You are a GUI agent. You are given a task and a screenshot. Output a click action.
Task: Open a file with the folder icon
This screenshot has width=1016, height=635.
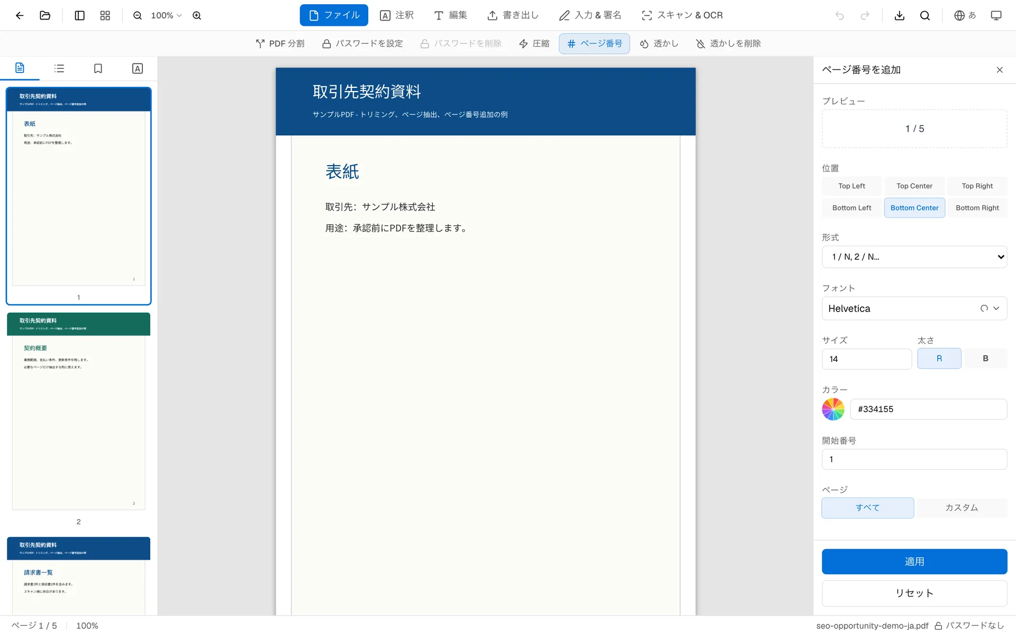click(x=45, y=15)
